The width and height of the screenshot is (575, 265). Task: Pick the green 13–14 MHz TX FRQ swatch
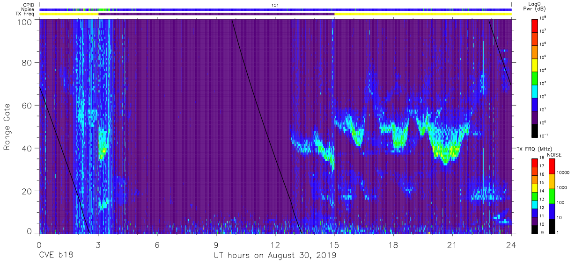coord(535,195)
